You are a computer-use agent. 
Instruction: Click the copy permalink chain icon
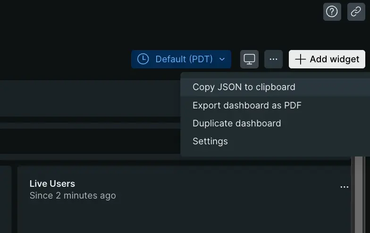pos(356,12)
